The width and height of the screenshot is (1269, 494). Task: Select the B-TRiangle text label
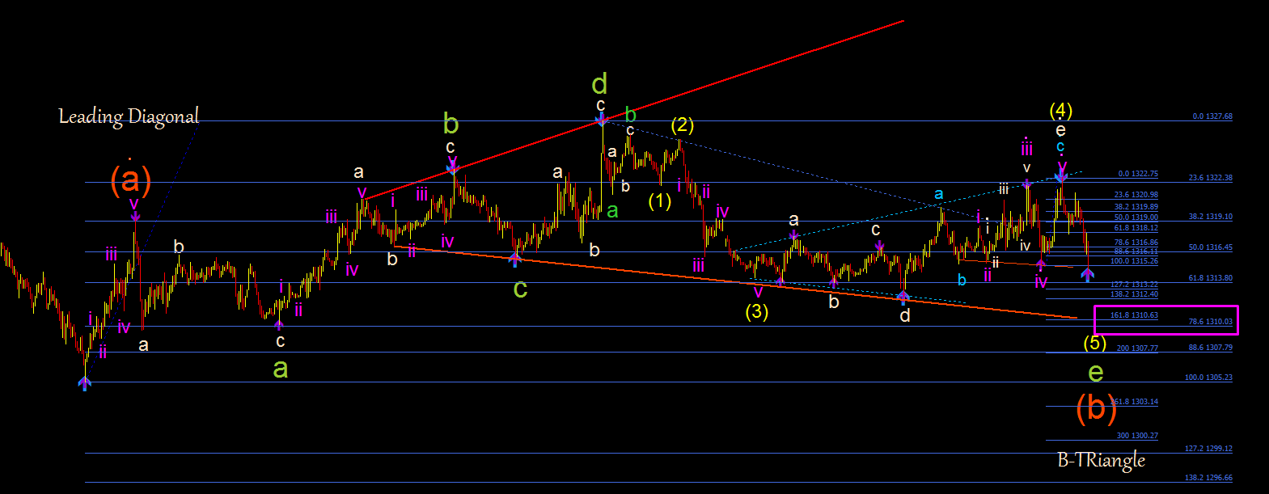pyautogui.click(x=1102, y=460)
